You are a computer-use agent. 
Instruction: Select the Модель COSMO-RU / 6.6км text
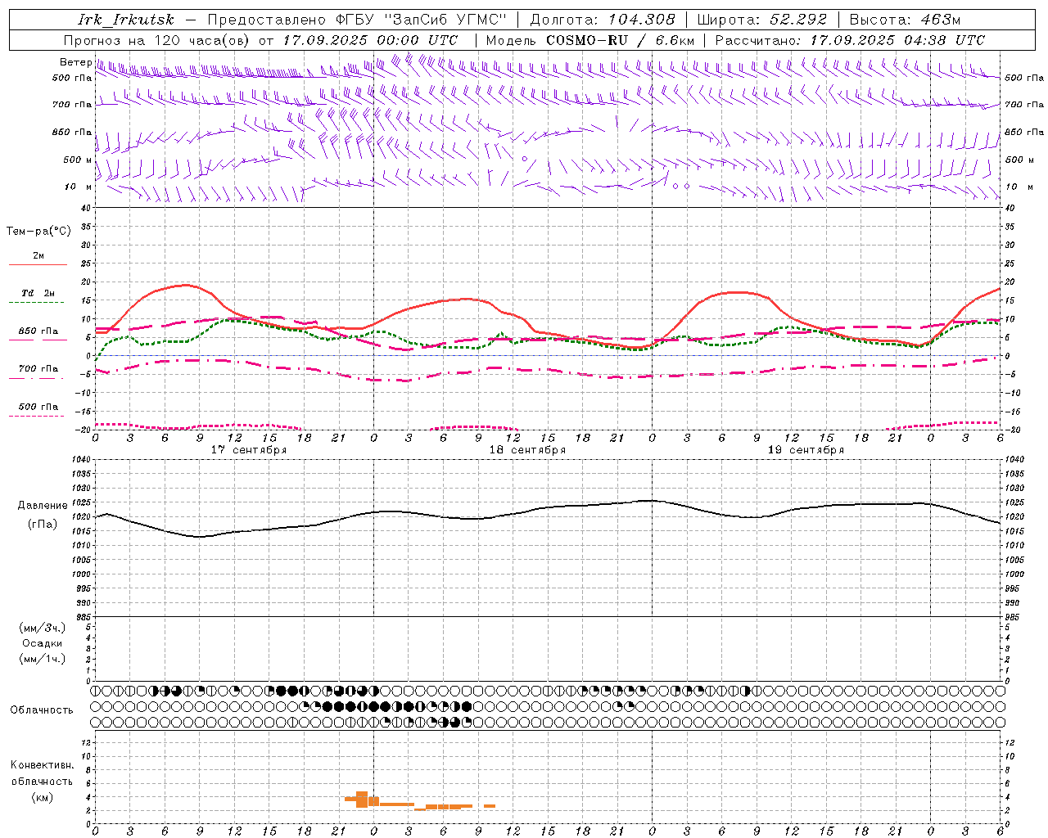pos(590,40)
